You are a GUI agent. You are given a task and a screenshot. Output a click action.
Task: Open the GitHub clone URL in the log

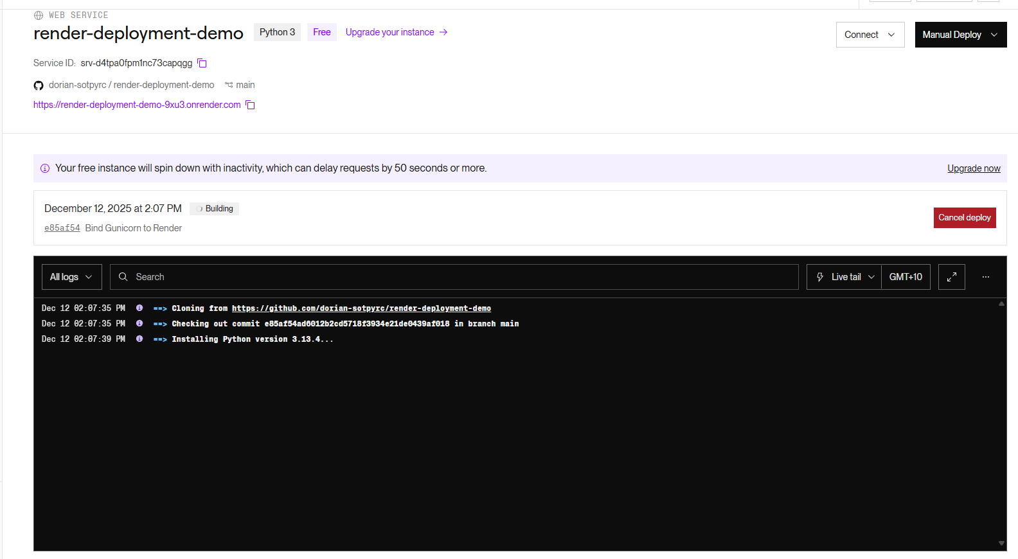(x=361, y=308)
